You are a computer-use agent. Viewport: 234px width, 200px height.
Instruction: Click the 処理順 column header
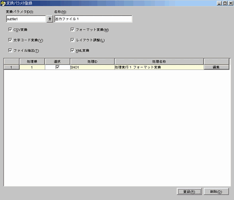pos(32,62)
